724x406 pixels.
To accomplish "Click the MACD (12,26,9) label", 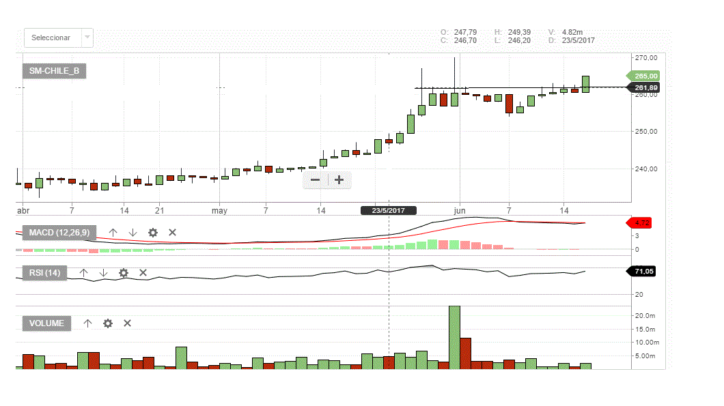I will (59, 233).
